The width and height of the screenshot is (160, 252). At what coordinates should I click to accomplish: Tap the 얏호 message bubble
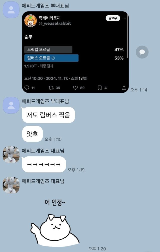32,134
